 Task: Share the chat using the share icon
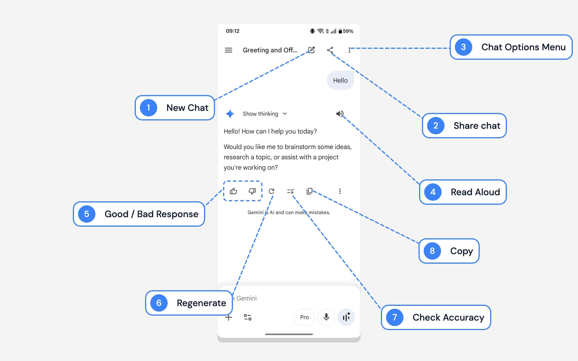click(x=330, y=50)
